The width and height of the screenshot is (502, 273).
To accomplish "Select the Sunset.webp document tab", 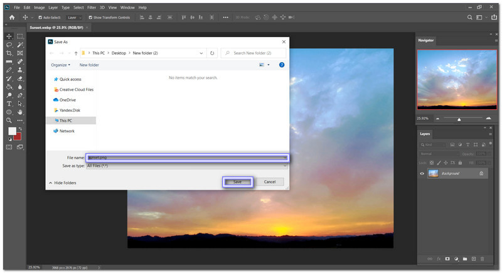I will point(51,28).
